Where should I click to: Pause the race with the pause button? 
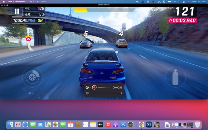pyautogui.click(x=17, y=11)
